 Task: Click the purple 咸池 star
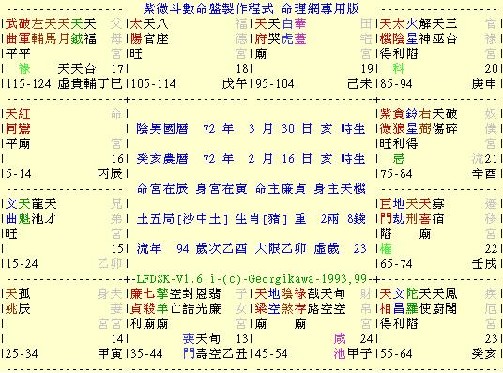(340, 346)
